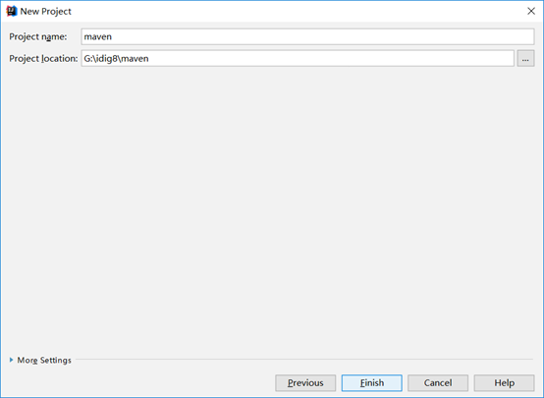Viewport: 544px width, 398px height.
Task: Close the New Project window
Action: (x=531, y=11)
